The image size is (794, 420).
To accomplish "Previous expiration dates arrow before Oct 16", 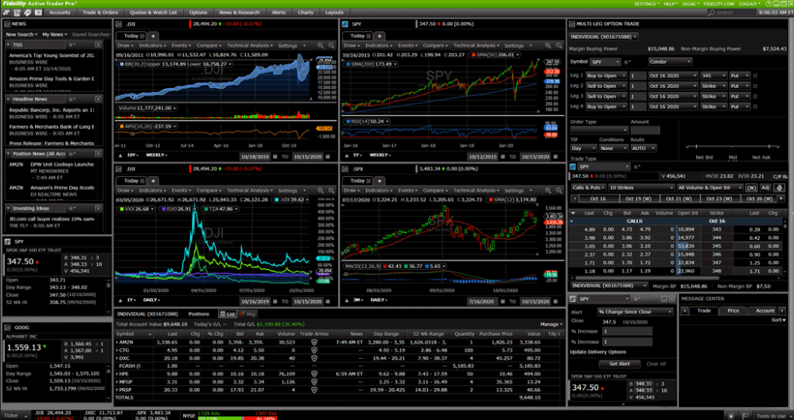I will coord(573,199).
